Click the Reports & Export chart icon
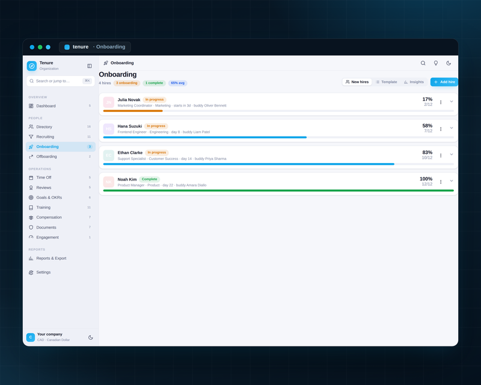The image size is (481, 385). pos(31,258)
